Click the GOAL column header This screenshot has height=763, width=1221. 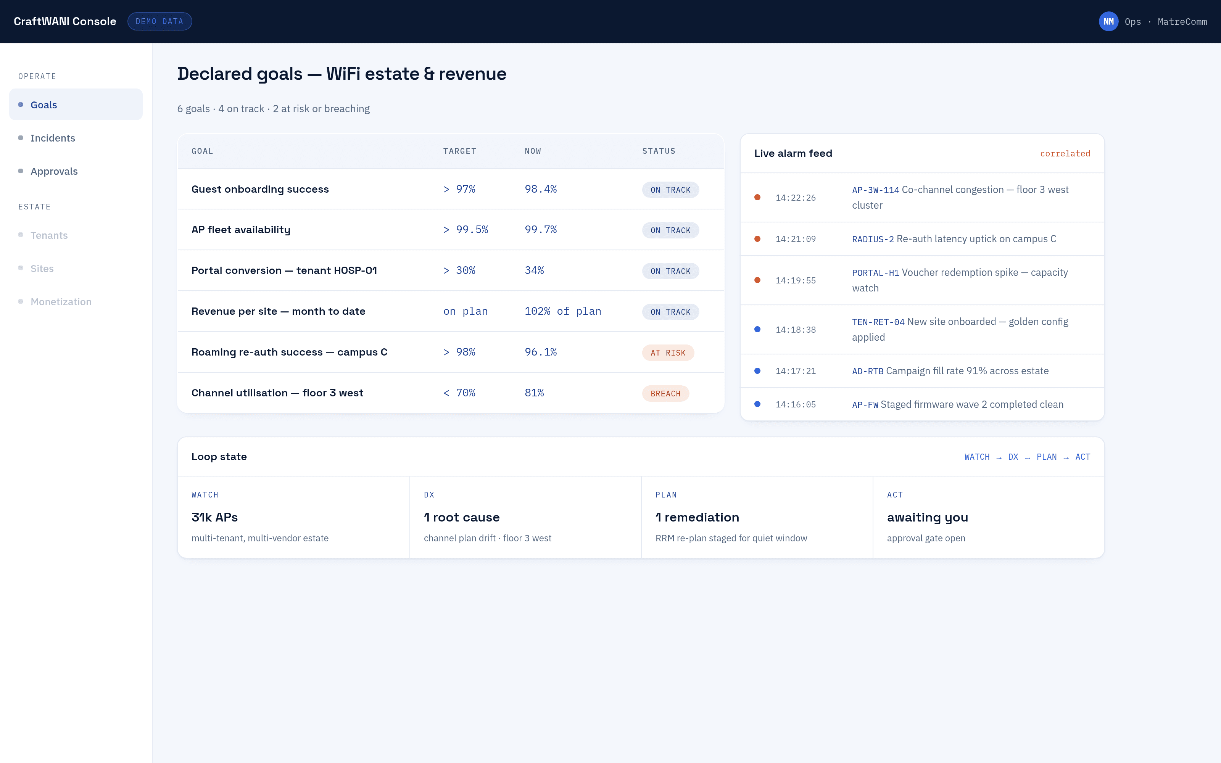pos(202,151)
